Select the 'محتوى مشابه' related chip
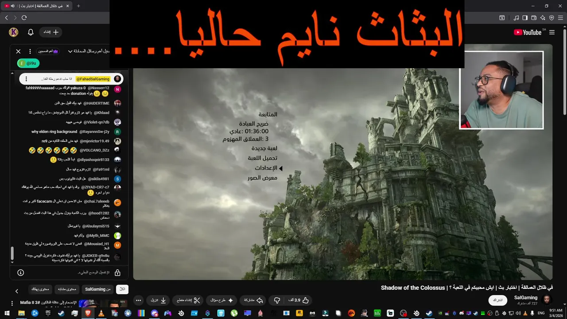Viewport: 567px width, 319px height. [67, 289]
